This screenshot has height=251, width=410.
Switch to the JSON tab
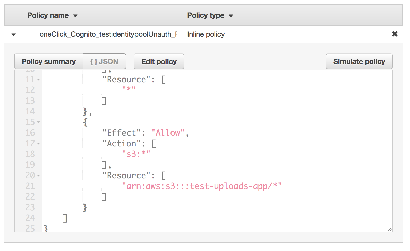point(105,61)
